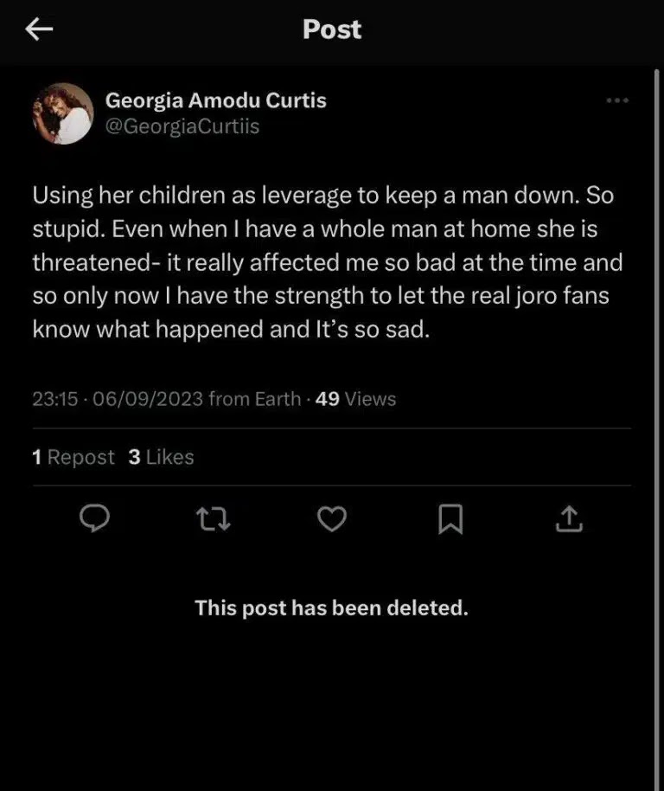This screenshot has height=791, width=664.
Task: Open the 49 Views analytics
Action: [x=356, y=399]
